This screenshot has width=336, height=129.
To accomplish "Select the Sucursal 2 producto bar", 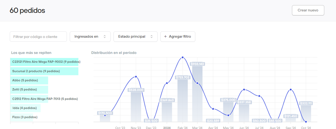I will [x=44, y=71].
